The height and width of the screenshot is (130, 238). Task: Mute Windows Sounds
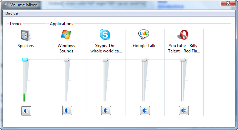tap(67, 111)
